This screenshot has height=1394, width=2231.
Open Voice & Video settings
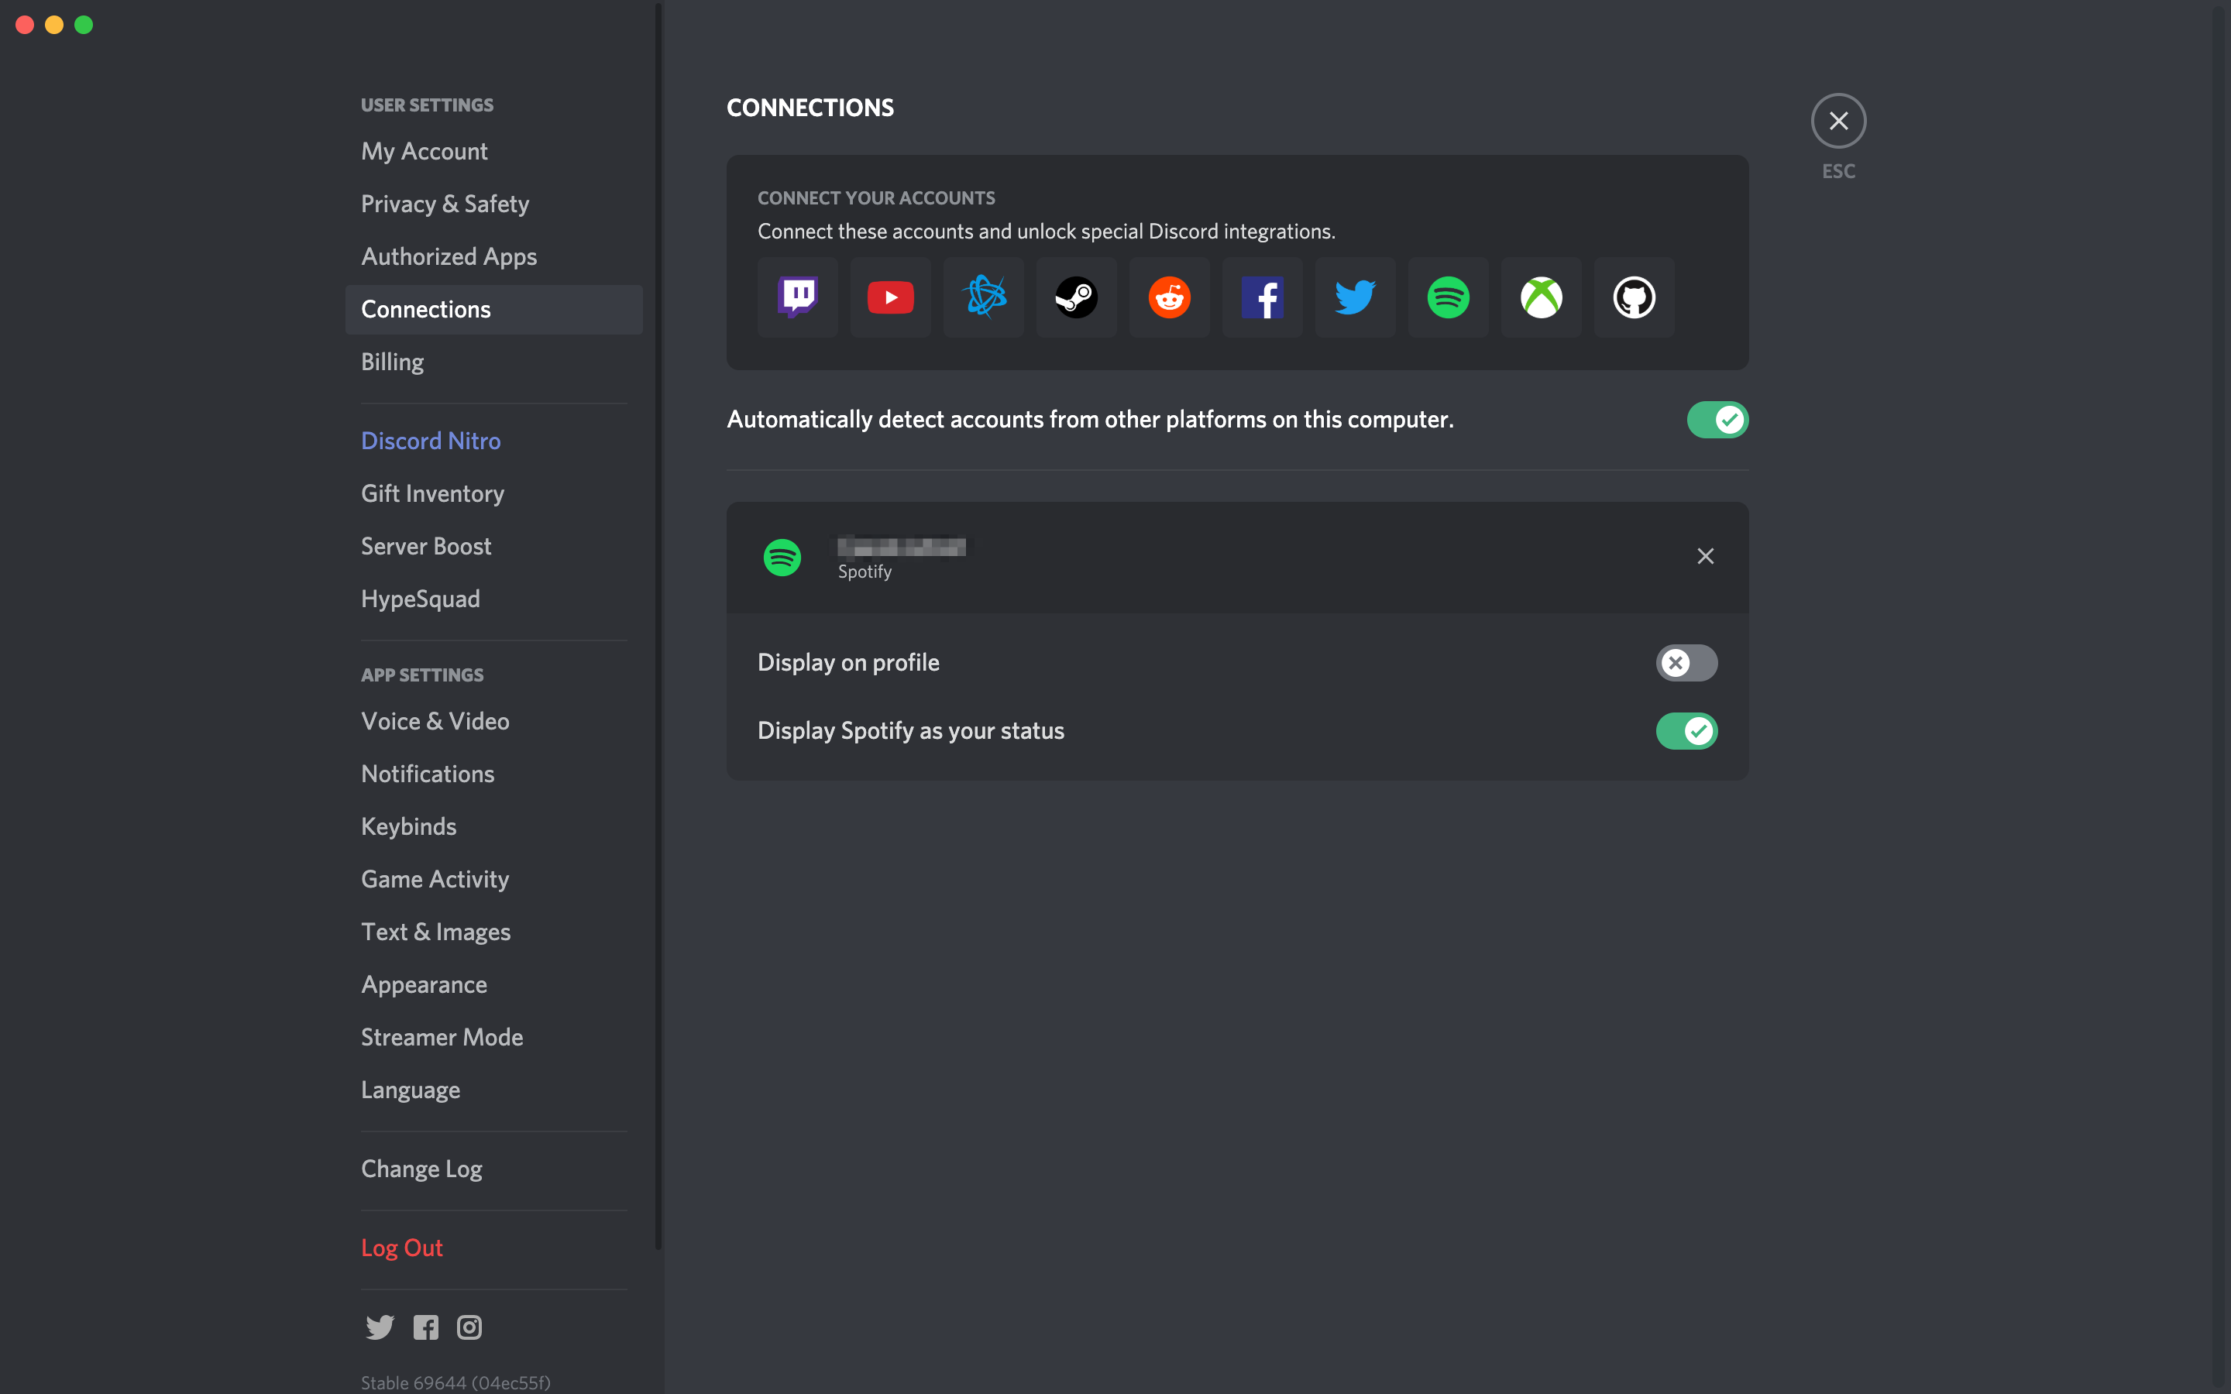click(x=493, y=721)
